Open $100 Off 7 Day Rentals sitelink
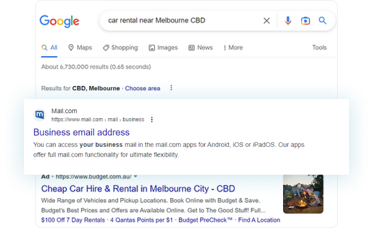This screenshot has height=228, width=373. click(x=73, y=220)
